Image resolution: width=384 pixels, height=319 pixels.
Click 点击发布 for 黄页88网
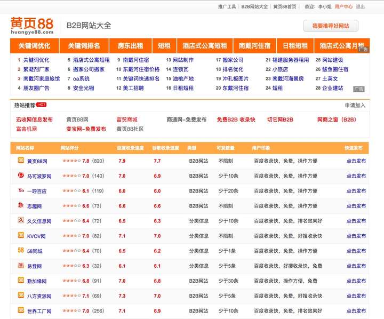356,161
